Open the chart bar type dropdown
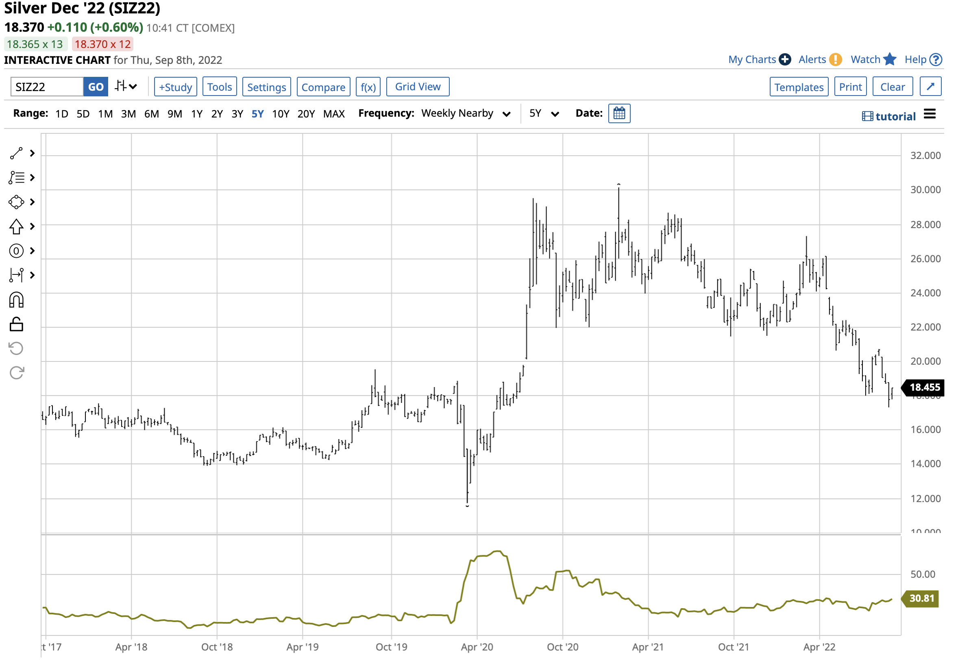958x670 pixels. tap(126, 87)
